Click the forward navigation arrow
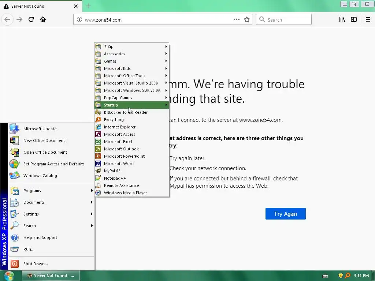This screenshot has height=281, width=375. coord(19,19)
